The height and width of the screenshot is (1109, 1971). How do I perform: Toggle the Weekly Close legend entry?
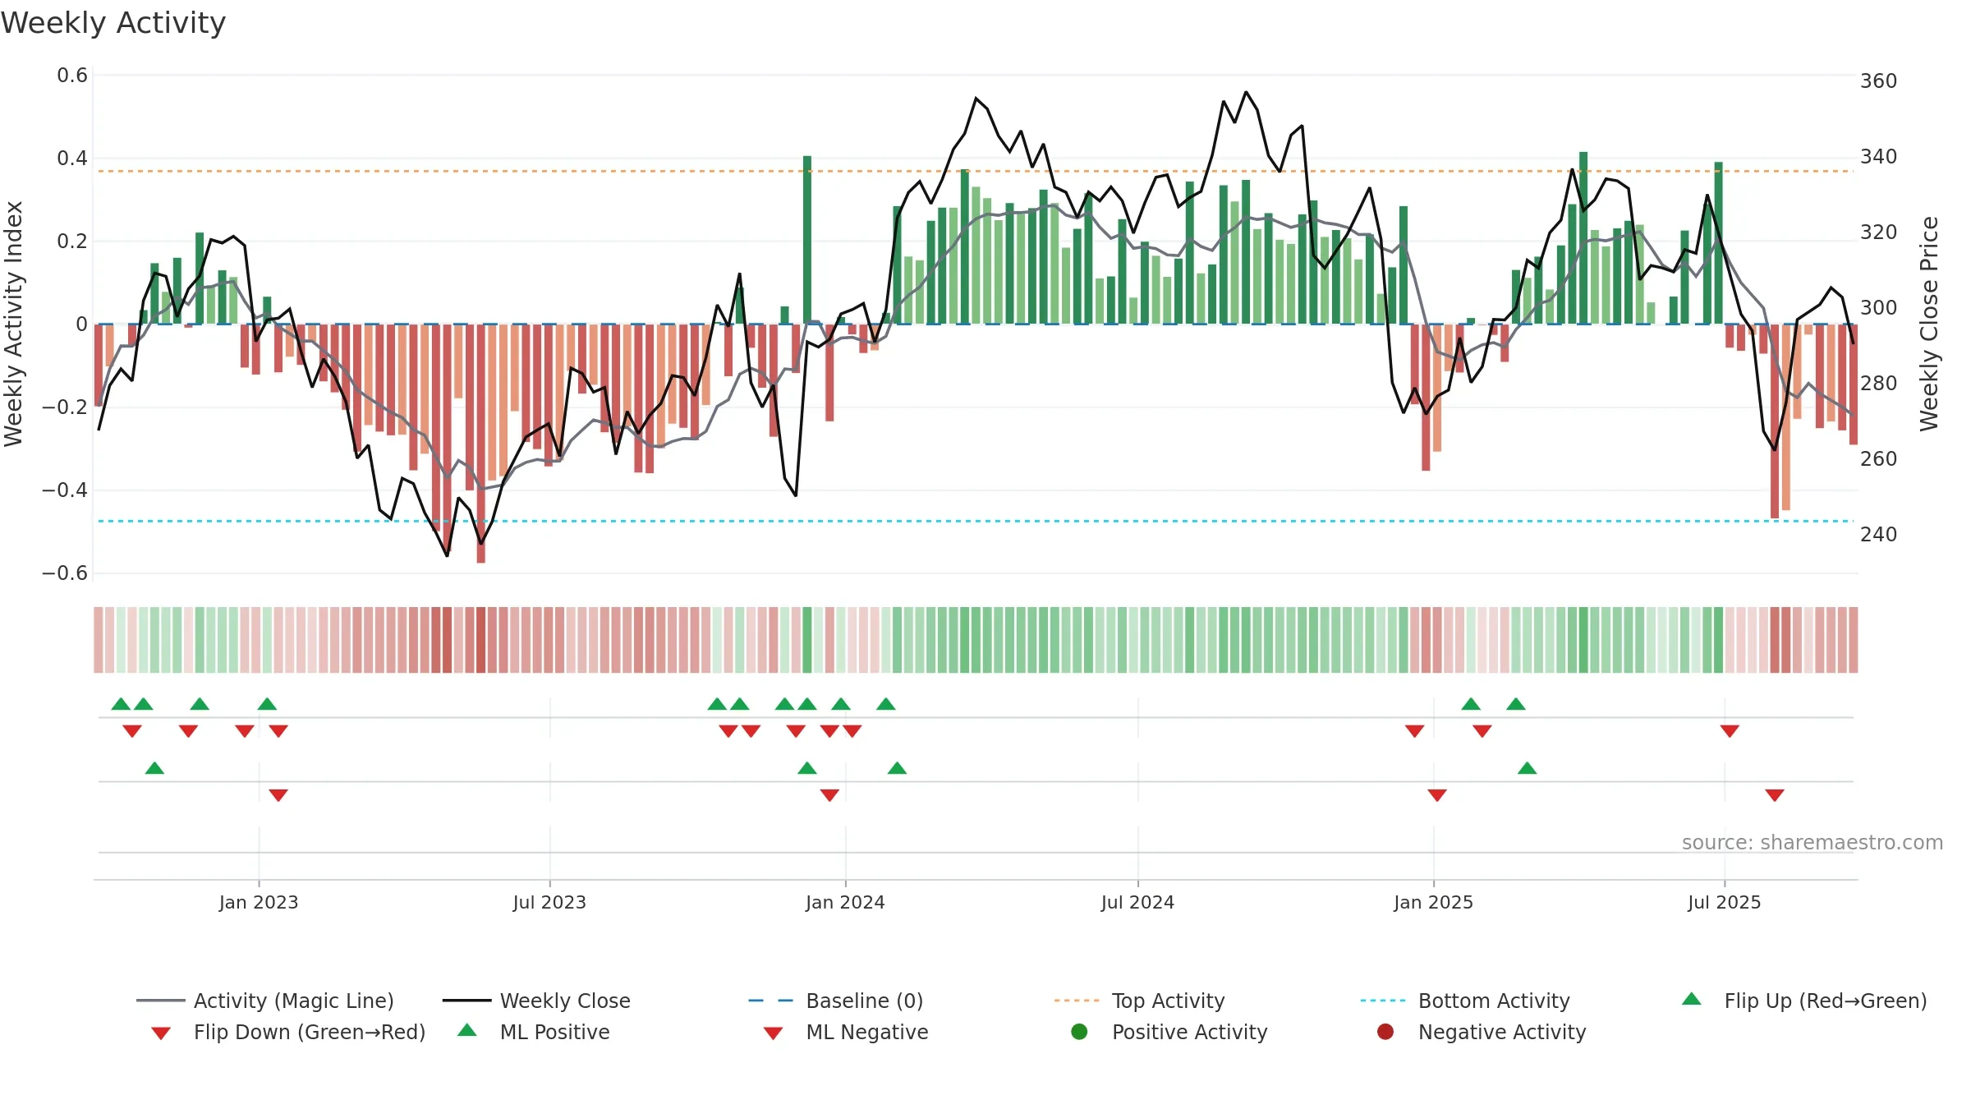[x=536, y=1001]
